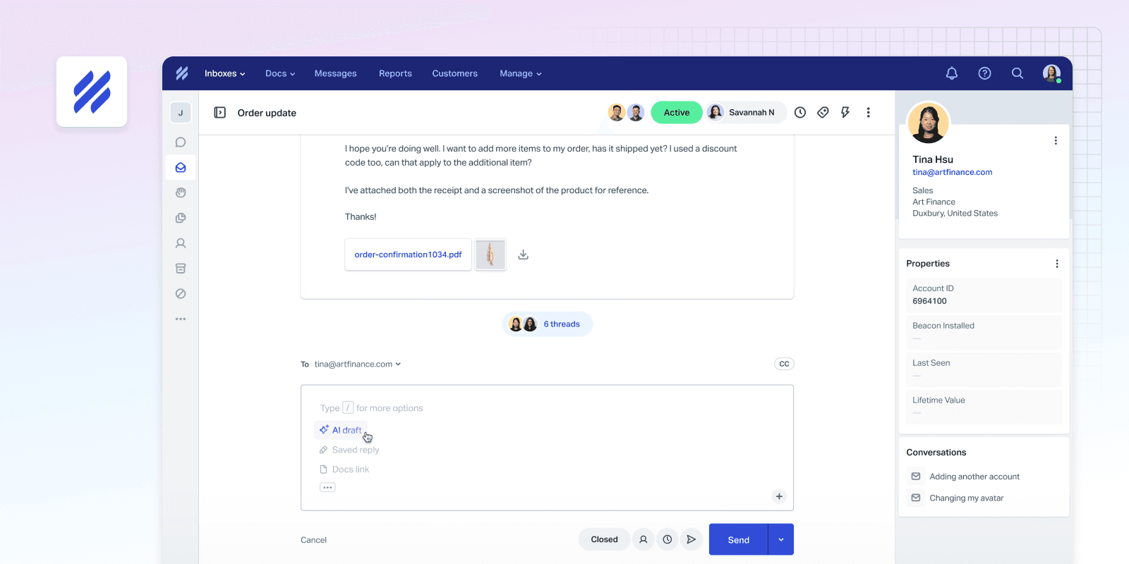The width and height of the screenshot is (1129, 564).
Task: Click the Order update conversation title
Action: [x=267, y=113]
